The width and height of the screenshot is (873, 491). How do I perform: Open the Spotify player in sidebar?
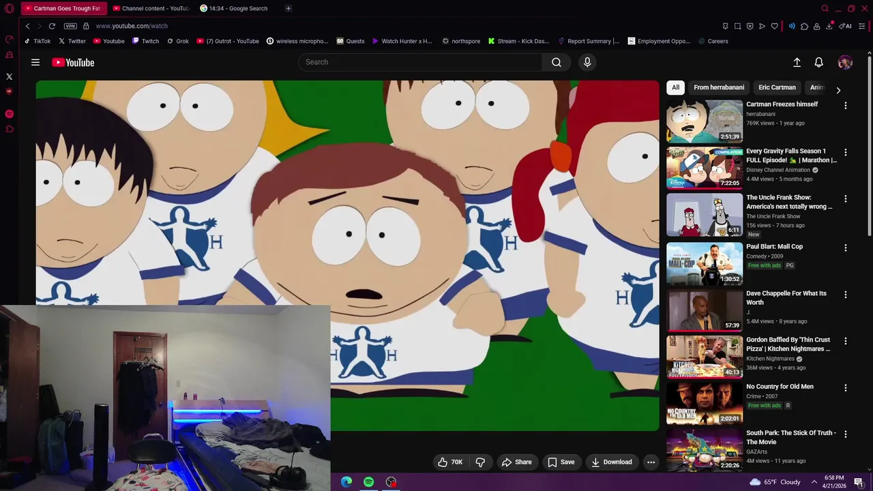tap(9, 114)
